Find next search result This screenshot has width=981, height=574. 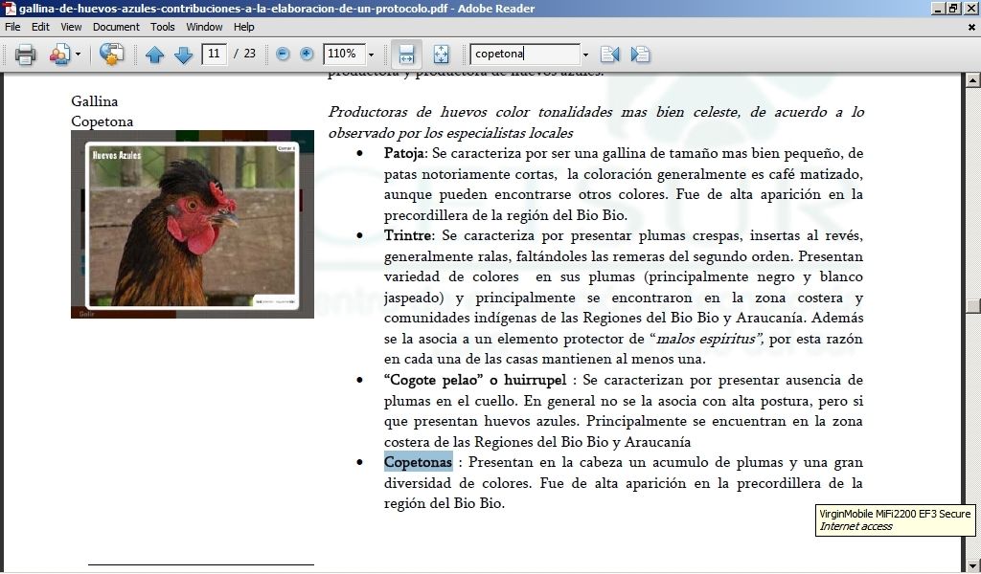point(640,55)
